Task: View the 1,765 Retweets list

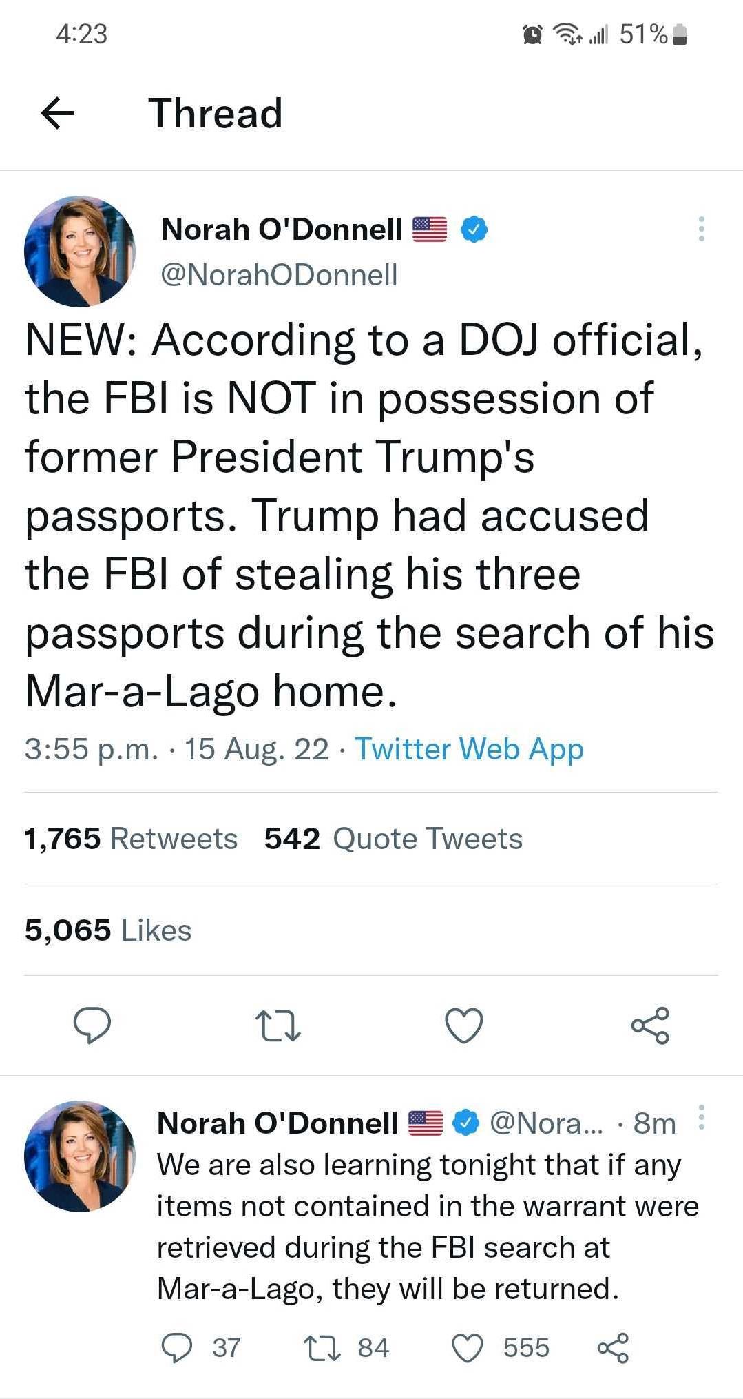Action: coord(129,838)
